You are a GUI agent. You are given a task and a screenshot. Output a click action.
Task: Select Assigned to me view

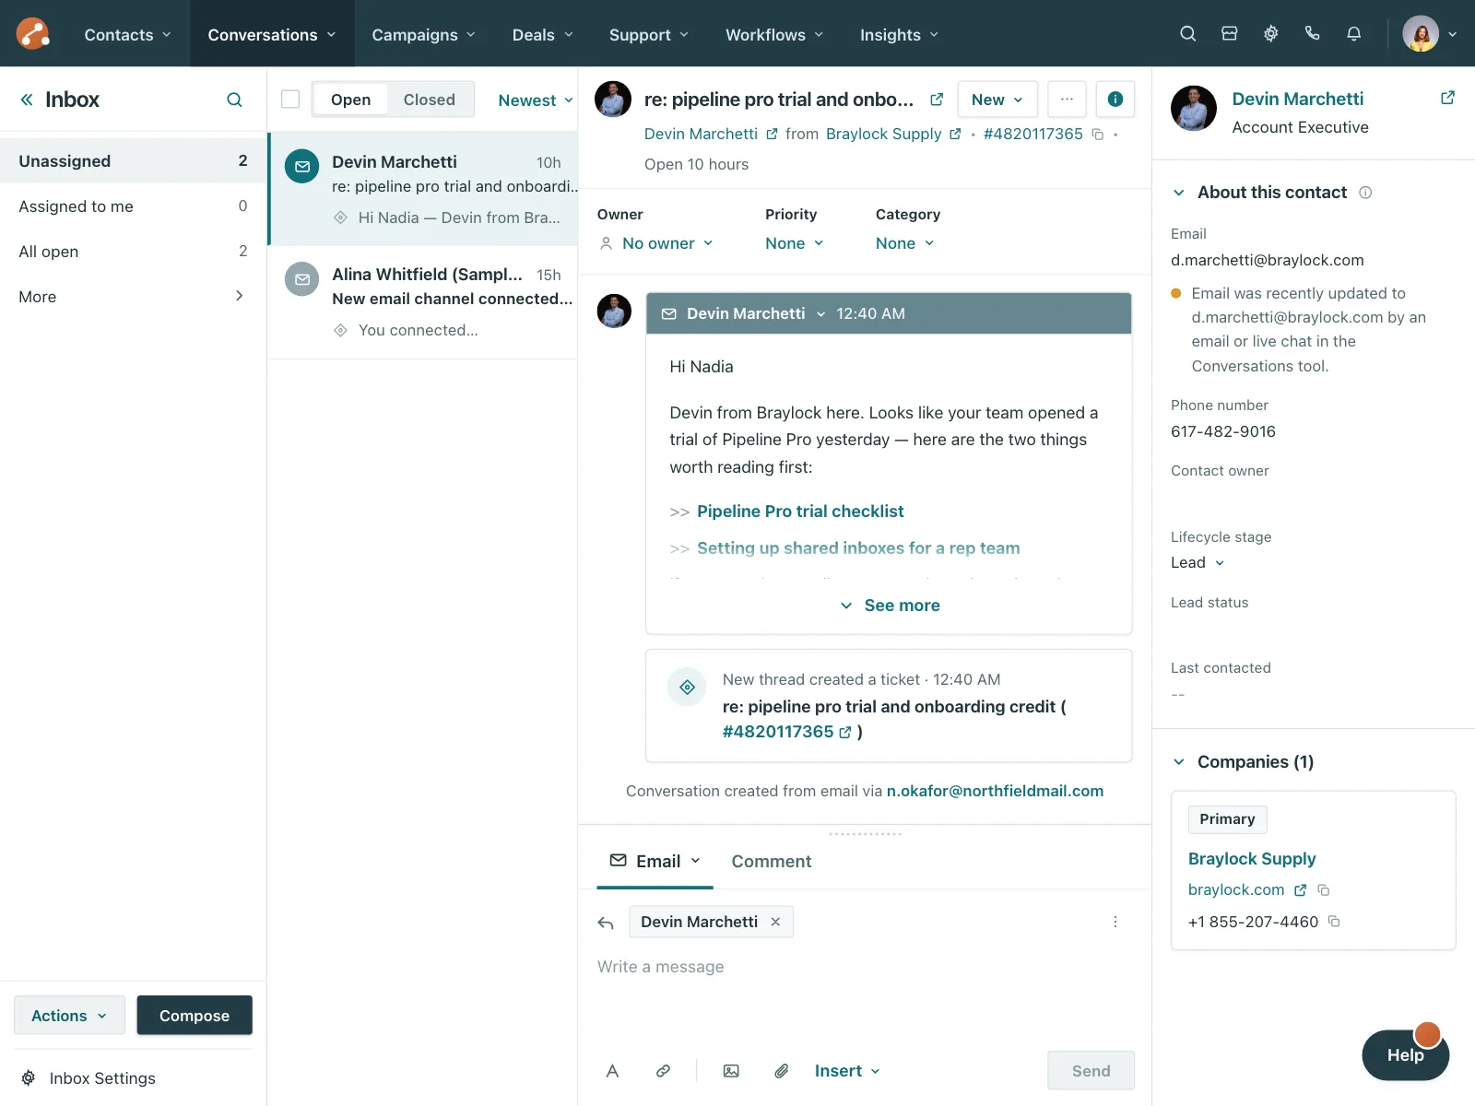[x=133, y=206]
